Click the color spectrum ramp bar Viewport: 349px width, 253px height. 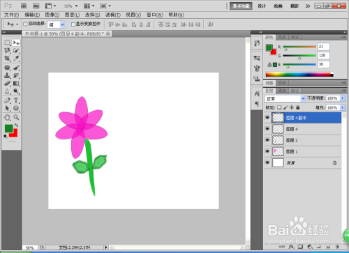[299, 75]
